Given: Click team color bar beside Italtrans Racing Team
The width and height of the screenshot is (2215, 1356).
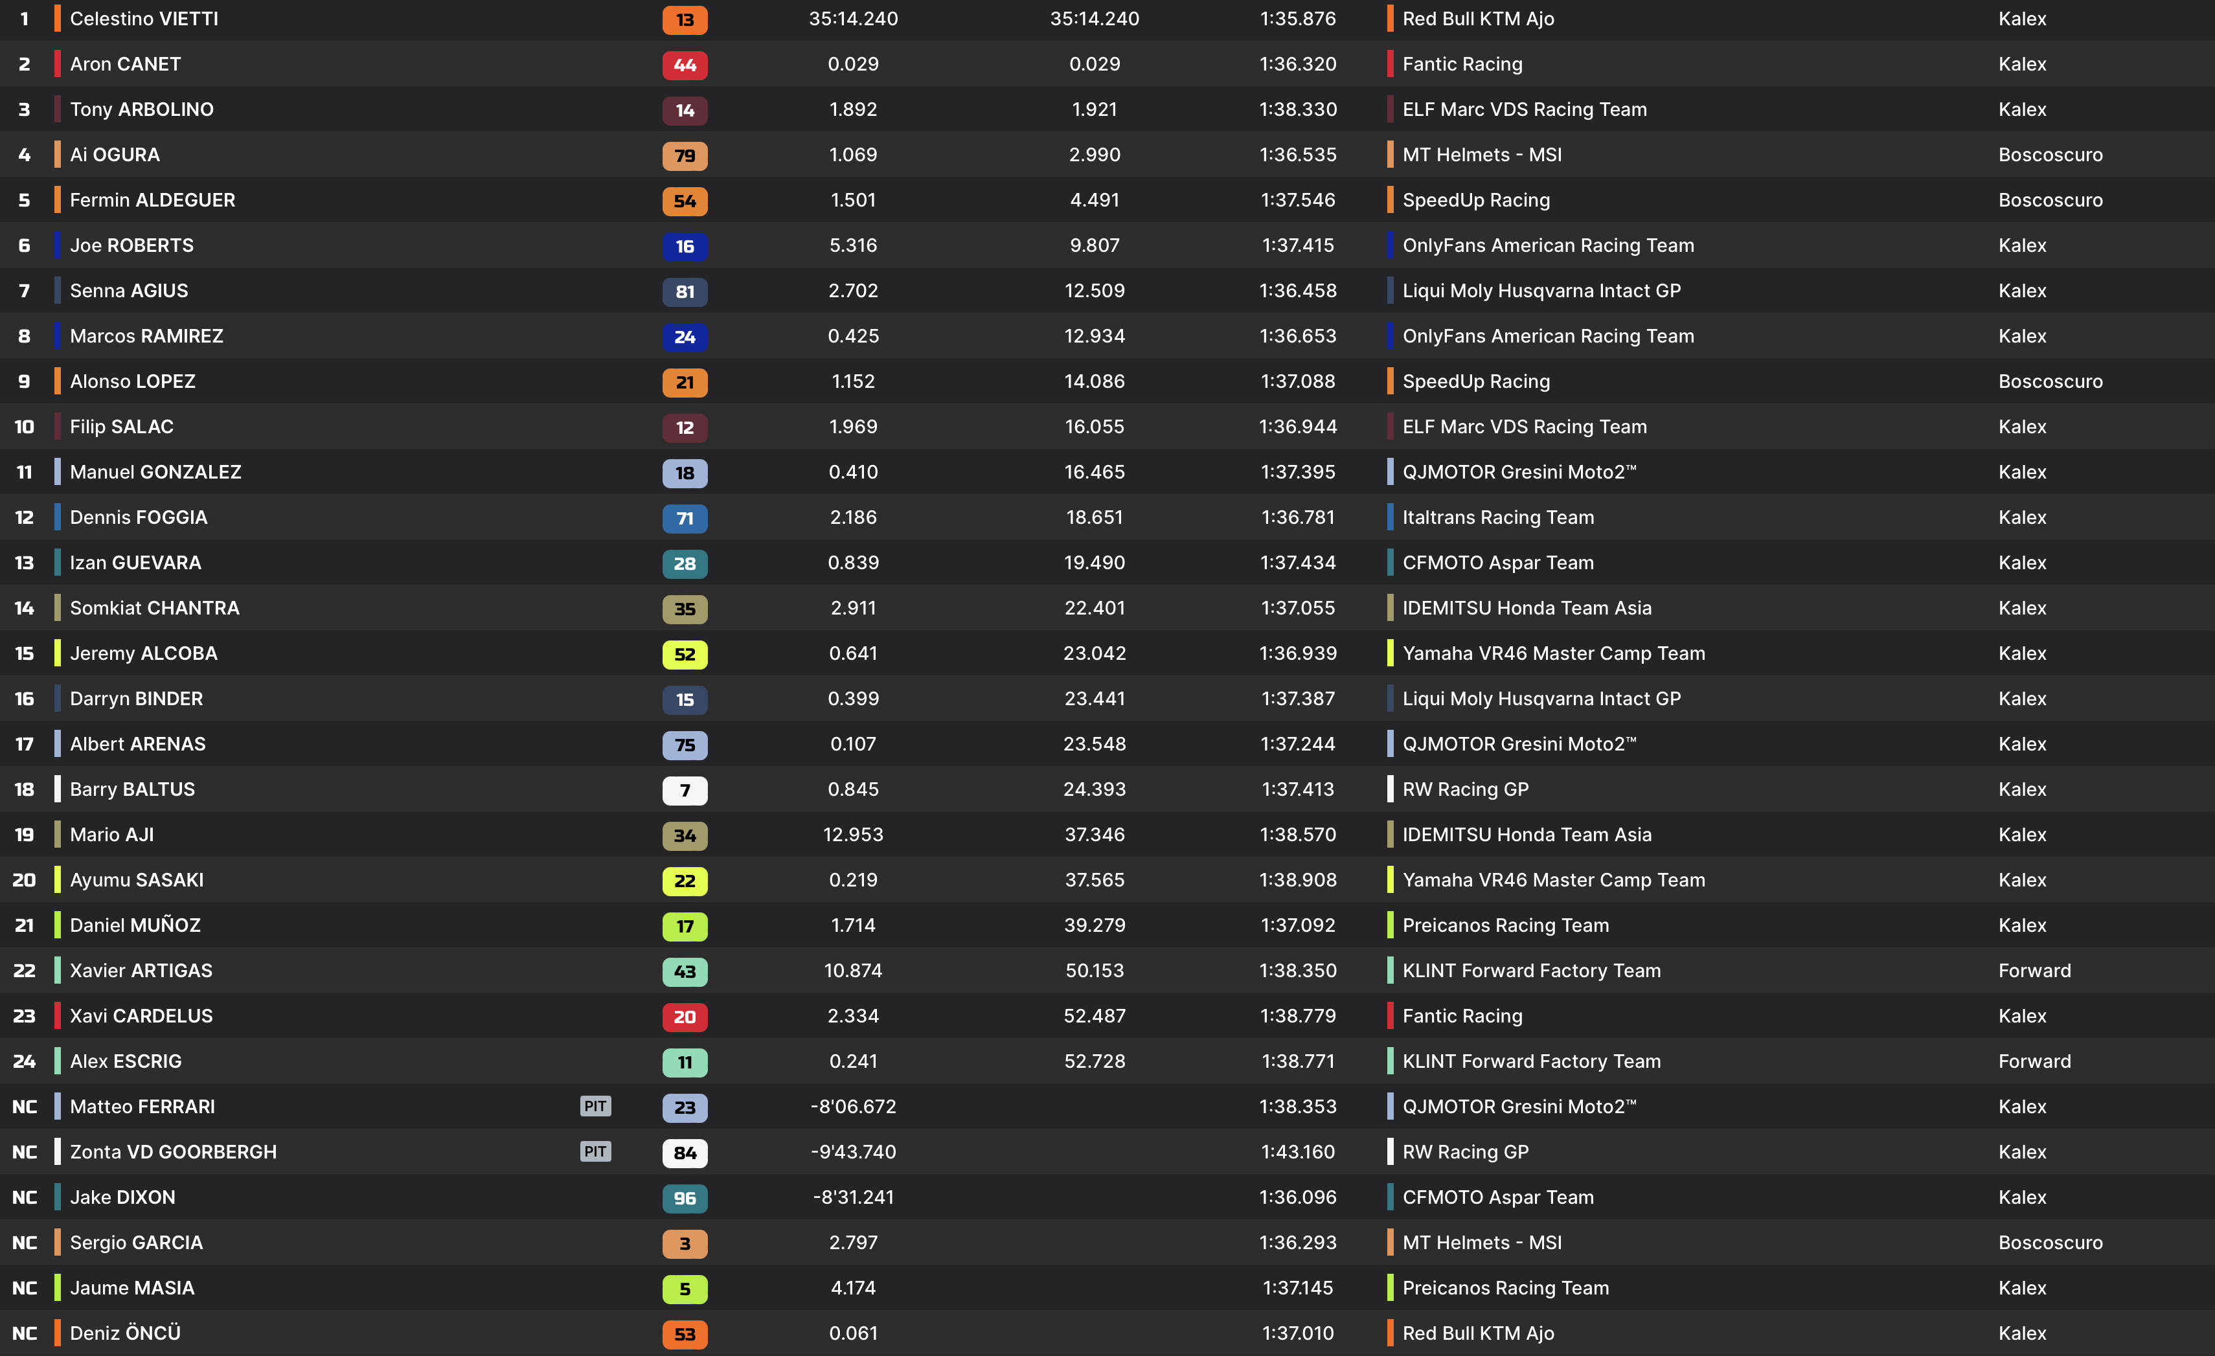Looking at the screenshot, I should coord(1390,517).
